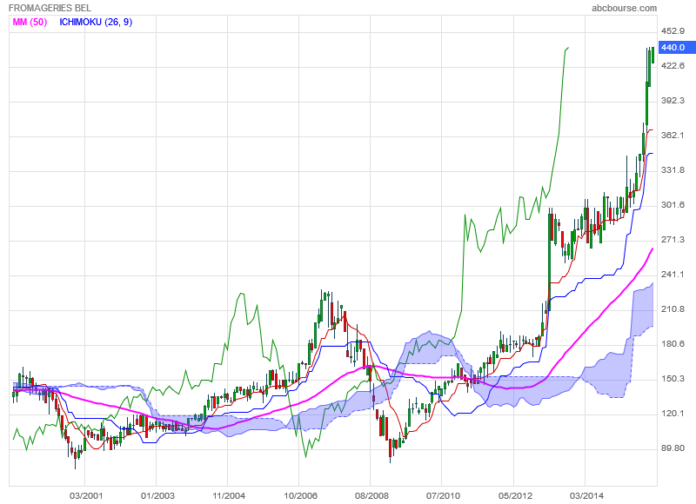Click the 120.1 price axis label
Viewport: 696px width, 504px height.
[673, 414]
